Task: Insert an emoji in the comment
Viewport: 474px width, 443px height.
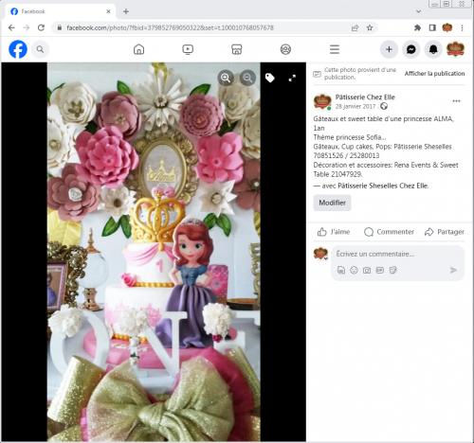Action: coord(354,270)
